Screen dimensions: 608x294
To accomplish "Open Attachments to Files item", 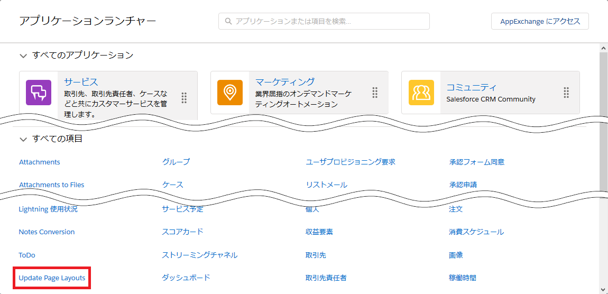I will [x=52, y=185].
